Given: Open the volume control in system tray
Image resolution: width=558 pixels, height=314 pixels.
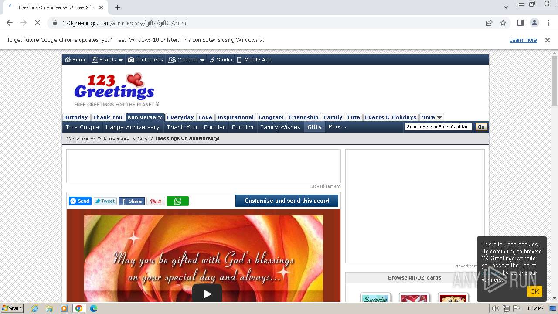Looking at the screenshot, I should [495, 308].
